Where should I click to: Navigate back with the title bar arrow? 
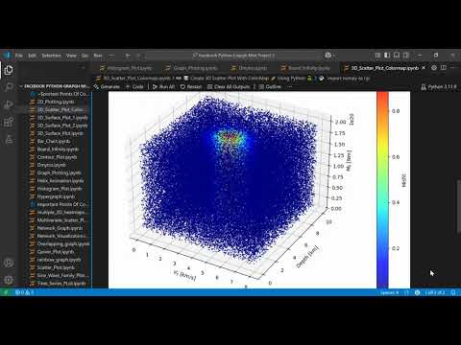[x=128, y=56]
